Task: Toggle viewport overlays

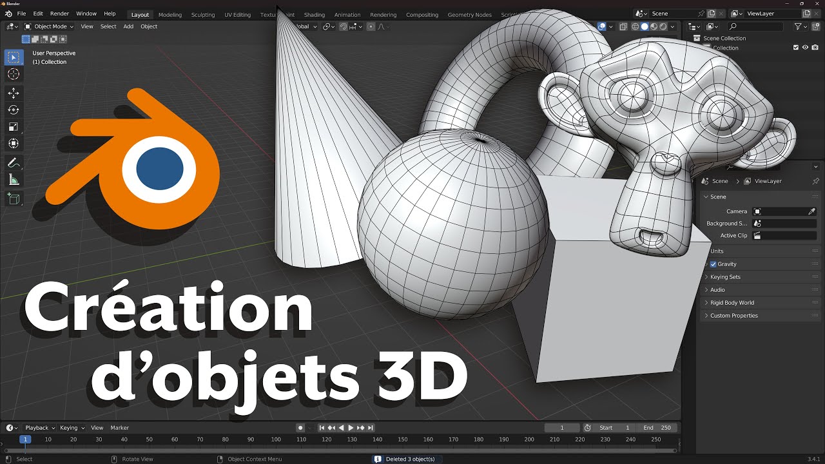Action: 602,26
